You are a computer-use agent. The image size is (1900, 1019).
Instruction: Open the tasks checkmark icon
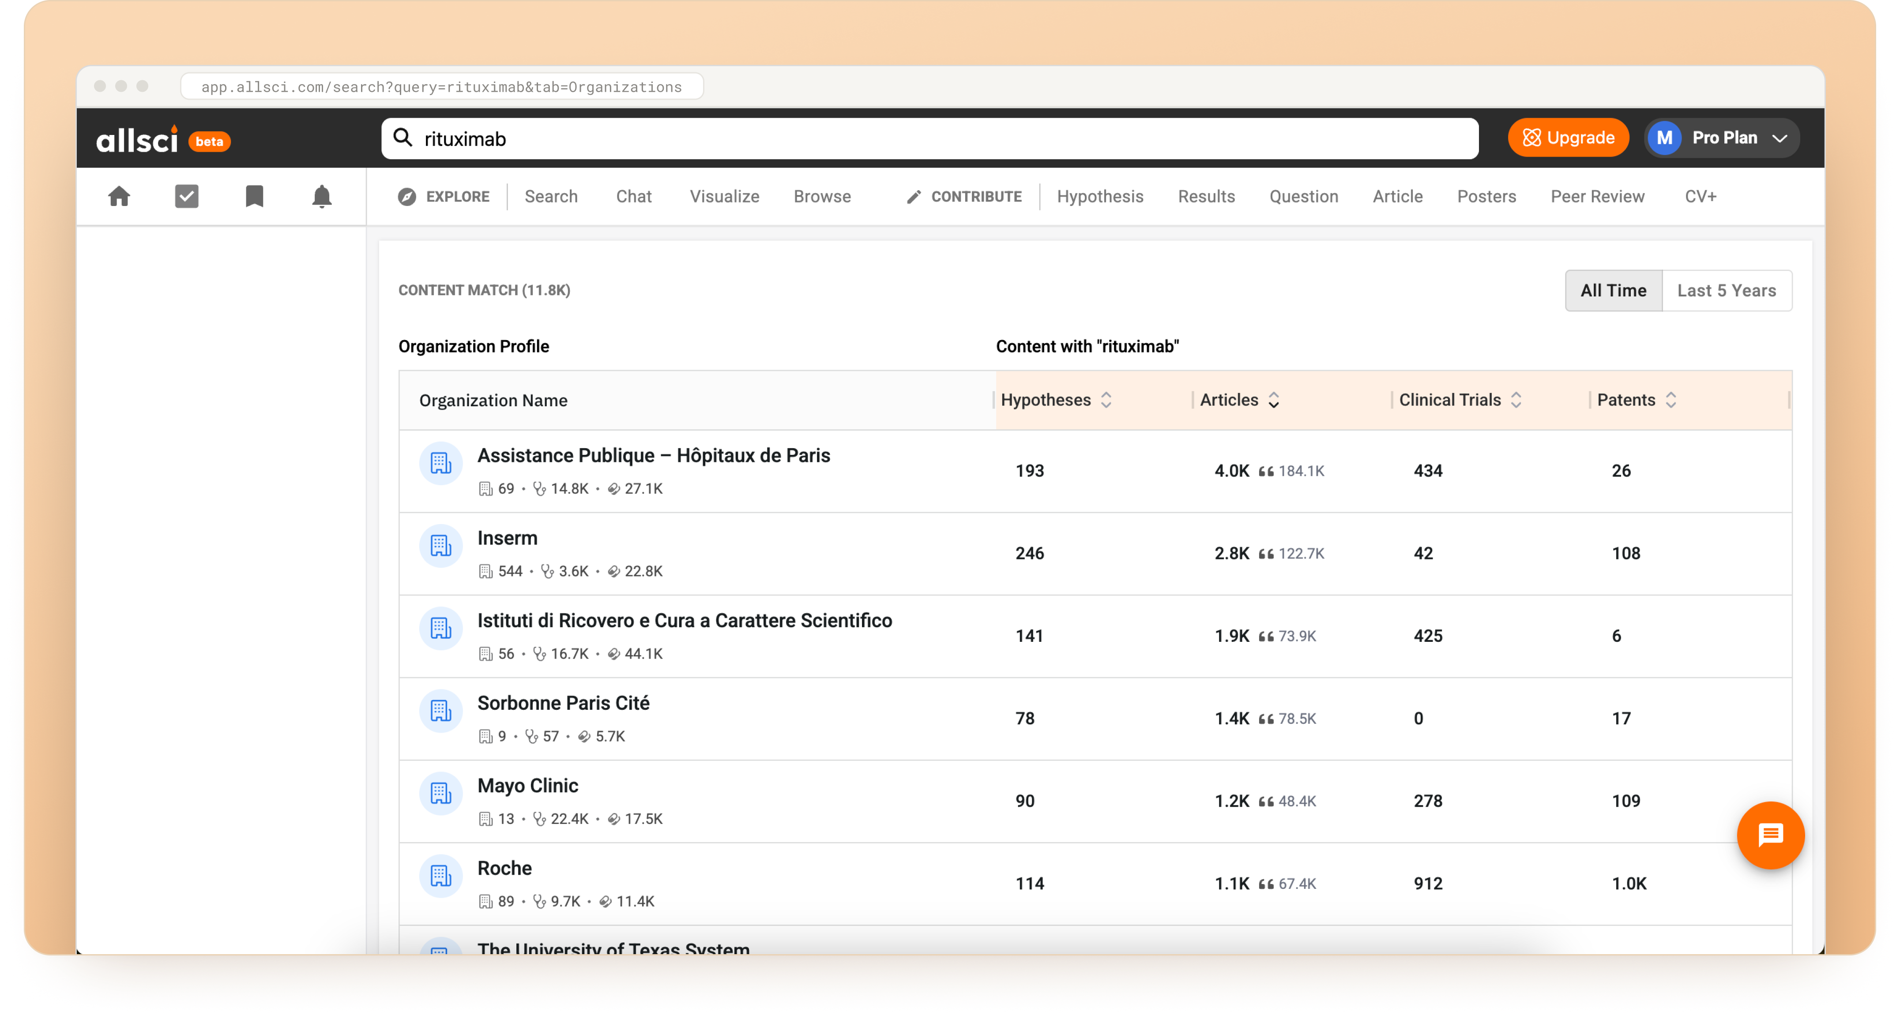click(187, 196)
